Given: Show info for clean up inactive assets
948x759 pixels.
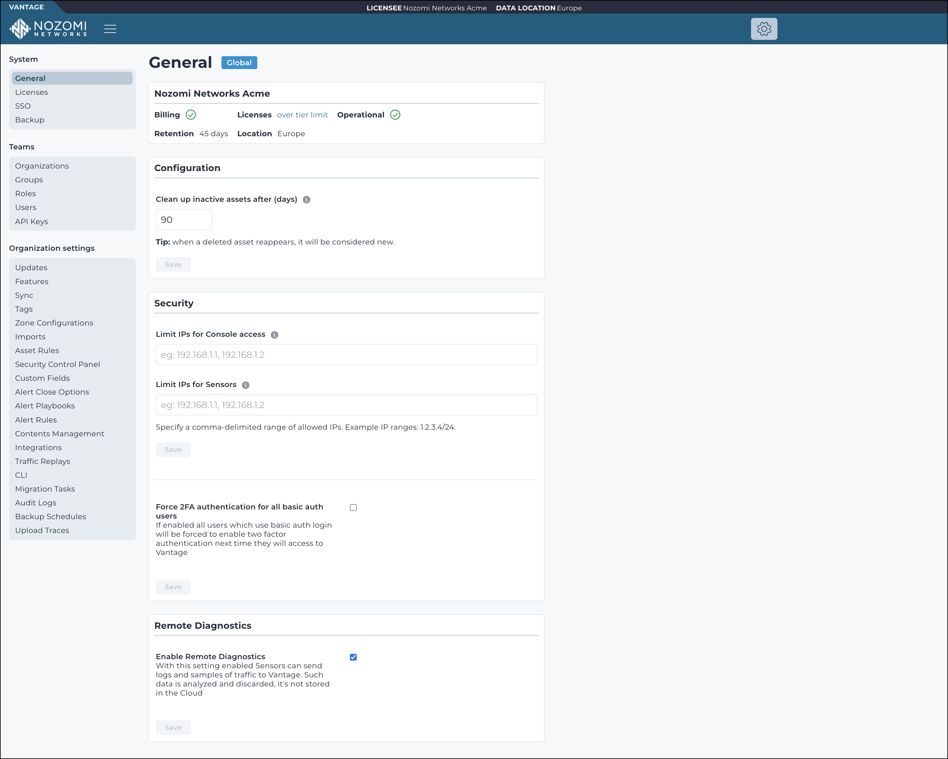Looking at the screenshot, I should point(307,200).
